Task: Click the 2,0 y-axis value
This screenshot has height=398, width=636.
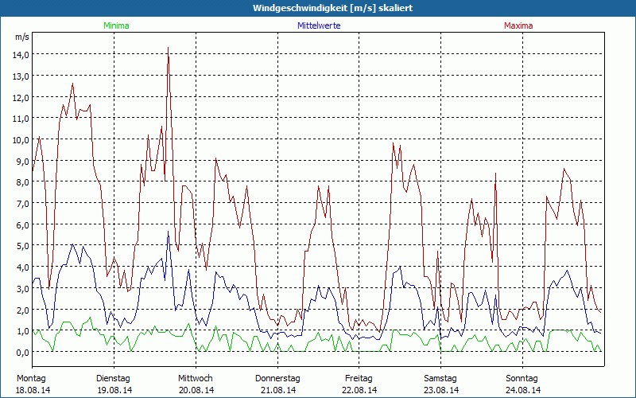Action: 23,310
